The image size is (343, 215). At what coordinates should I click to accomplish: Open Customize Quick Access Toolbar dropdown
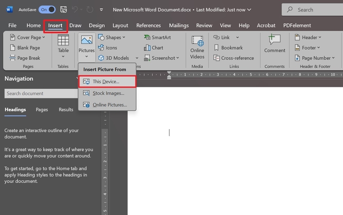tap(101, 10)
